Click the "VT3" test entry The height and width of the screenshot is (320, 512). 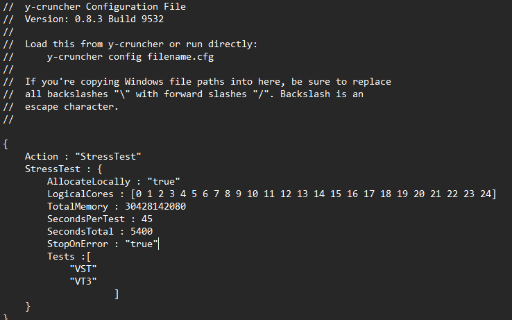pos(83,281)
